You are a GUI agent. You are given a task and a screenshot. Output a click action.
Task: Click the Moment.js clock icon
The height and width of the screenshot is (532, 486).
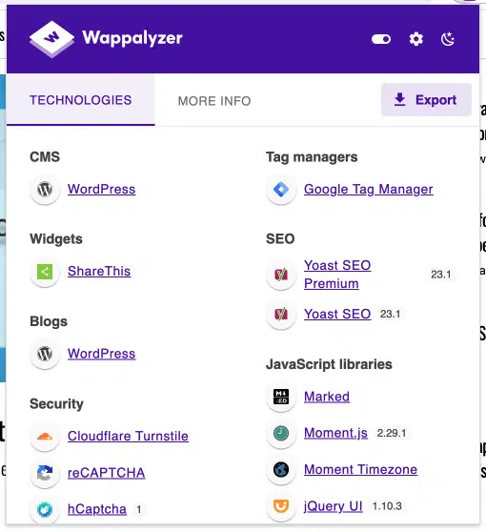(281, 433)
